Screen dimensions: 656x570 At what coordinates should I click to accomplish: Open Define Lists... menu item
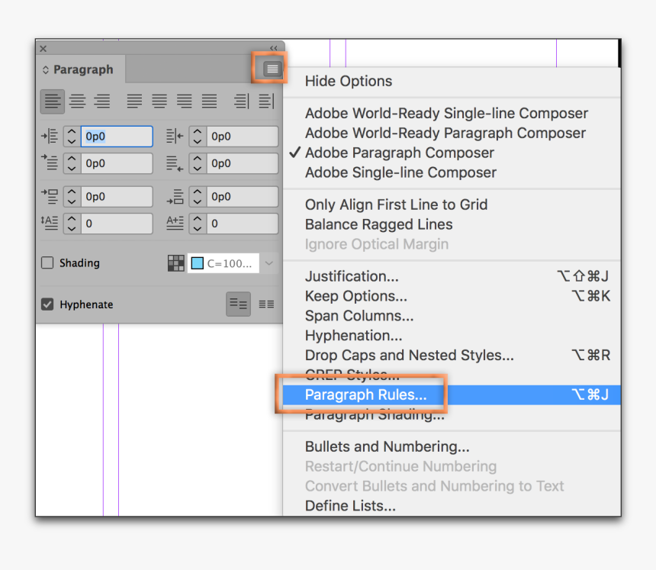click(x=452, y=506)
